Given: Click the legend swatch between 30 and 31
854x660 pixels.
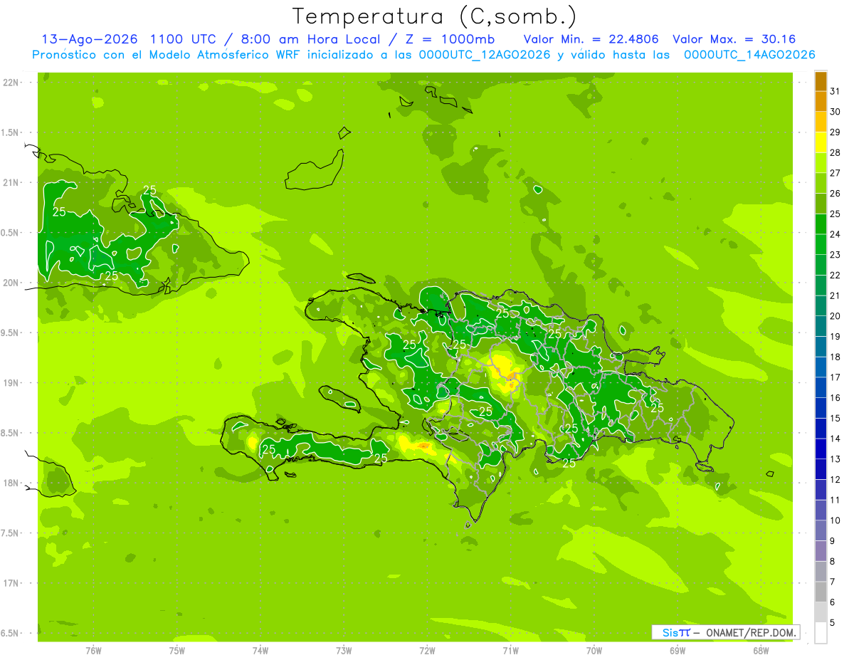Looking at the screenshot, I should tap(821, 102).
